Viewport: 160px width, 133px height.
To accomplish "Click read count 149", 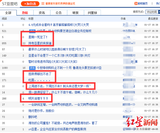I will pos(4,56).
